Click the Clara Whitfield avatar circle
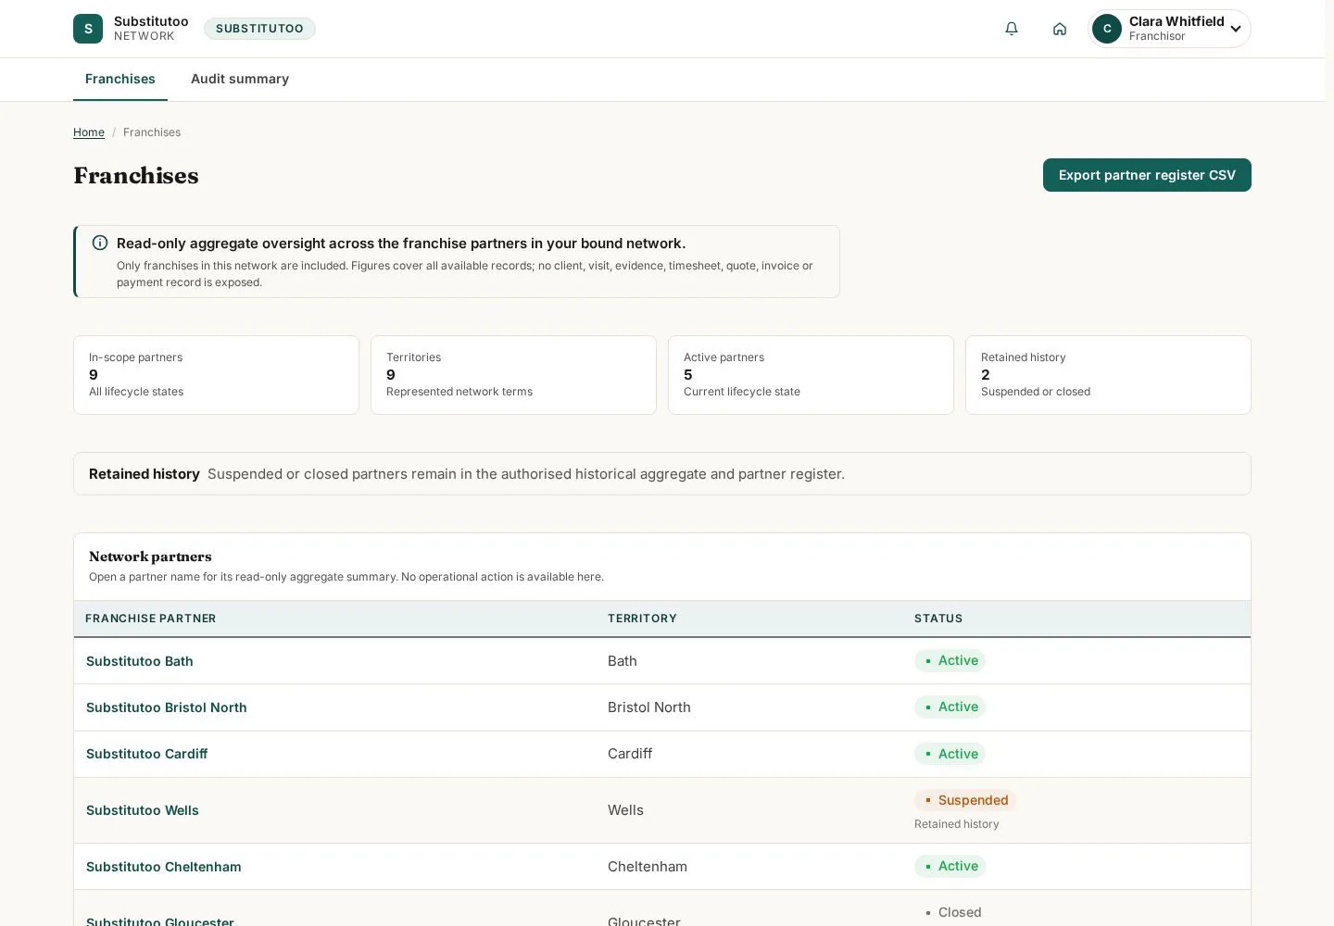 [1107, 29]
